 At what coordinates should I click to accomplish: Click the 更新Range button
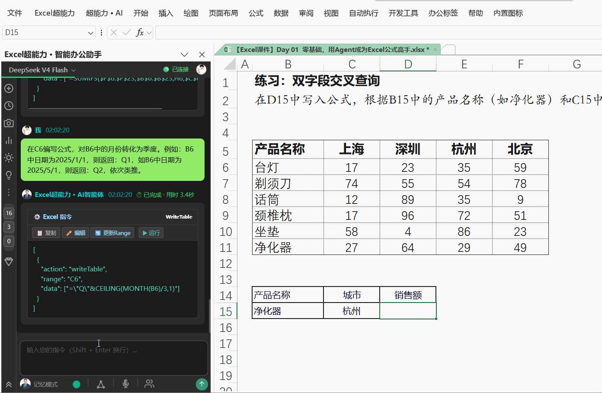pyautogui.click(x=112, y=233)
